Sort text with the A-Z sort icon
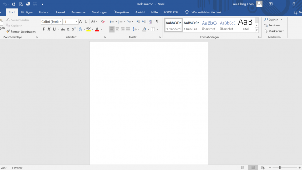Screen dimensions: 302x170 click(151, 21)
